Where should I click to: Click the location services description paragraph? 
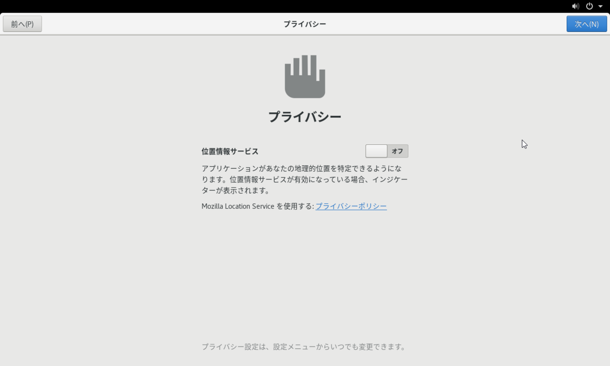click(304, 179)
